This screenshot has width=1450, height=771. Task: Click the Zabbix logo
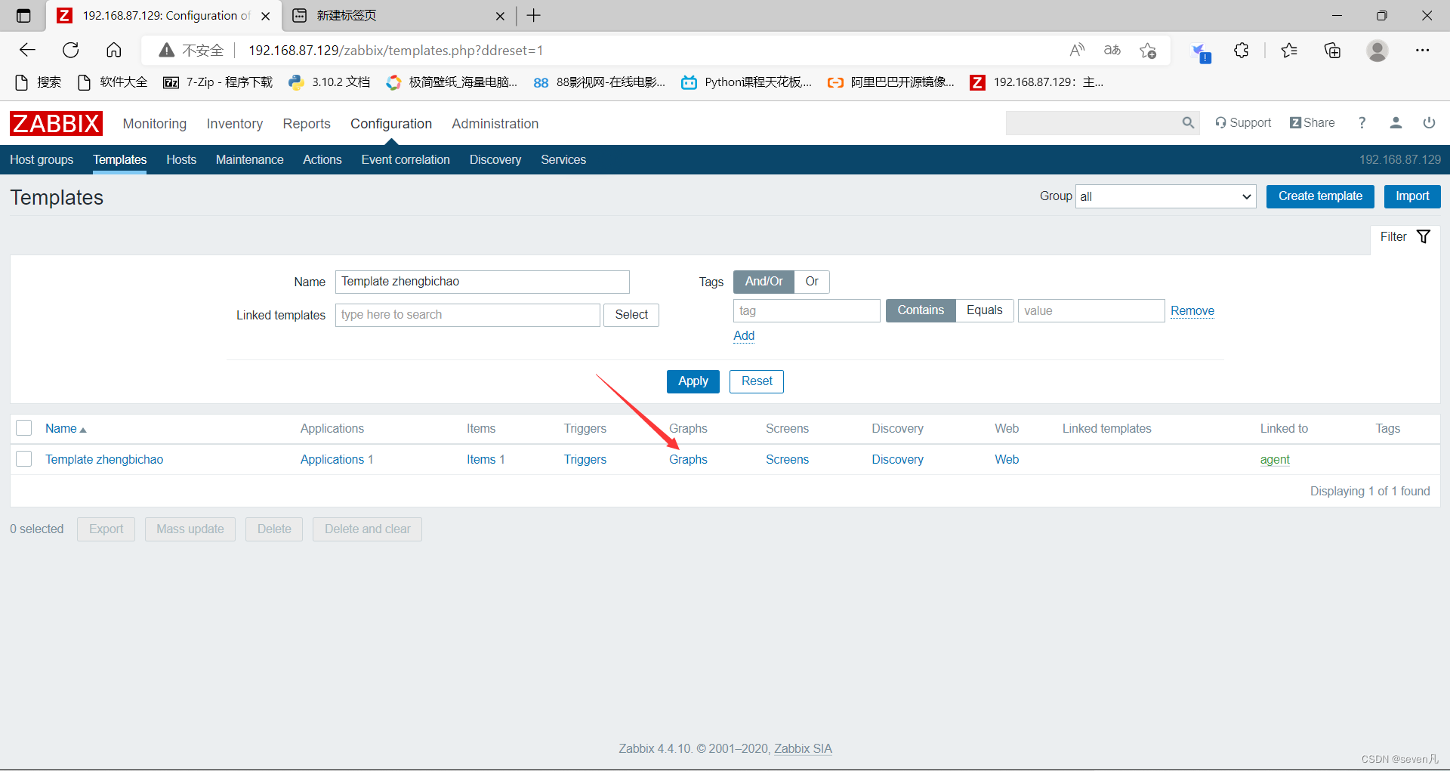[x=56, y=123]
